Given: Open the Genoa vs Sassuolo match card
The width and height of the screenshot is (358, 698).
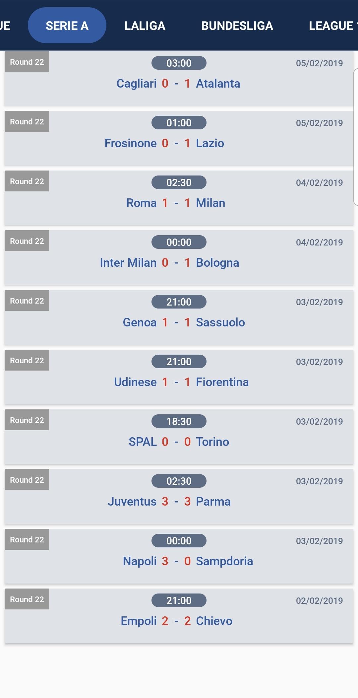Looking at the screenshot, I should (x=179, y=322).
